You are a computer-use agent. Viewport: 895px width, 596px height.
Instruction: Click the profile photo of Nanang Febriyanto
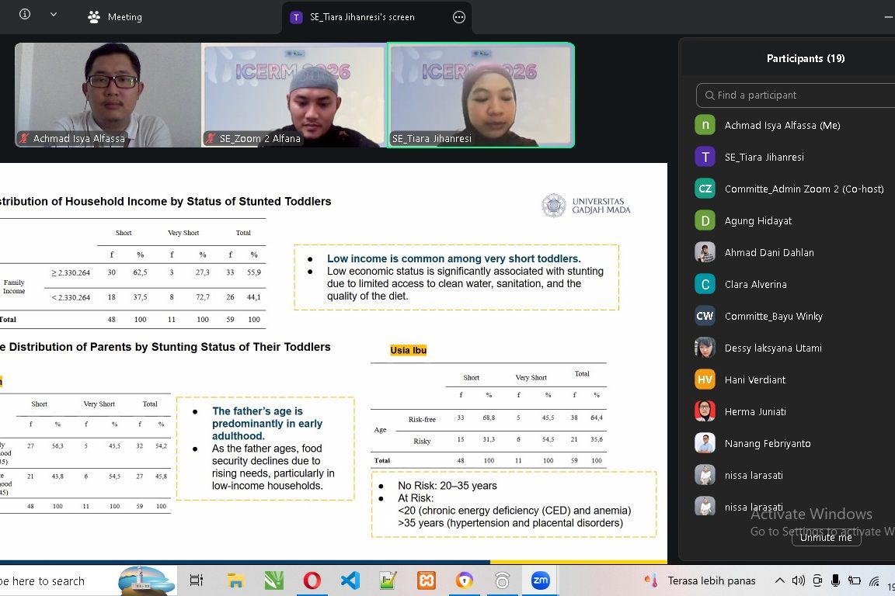click(705, 443)
